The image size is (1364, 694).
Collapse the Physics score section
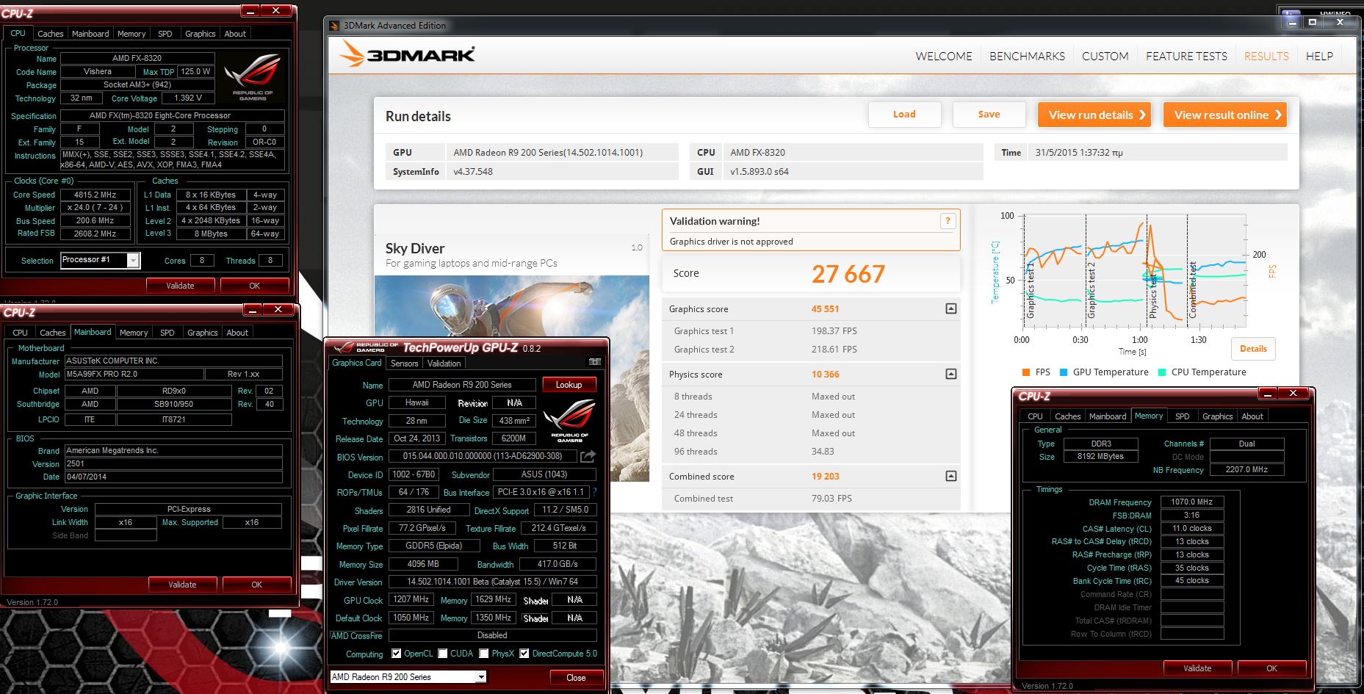pyautogui.click(x=950, y=375)
